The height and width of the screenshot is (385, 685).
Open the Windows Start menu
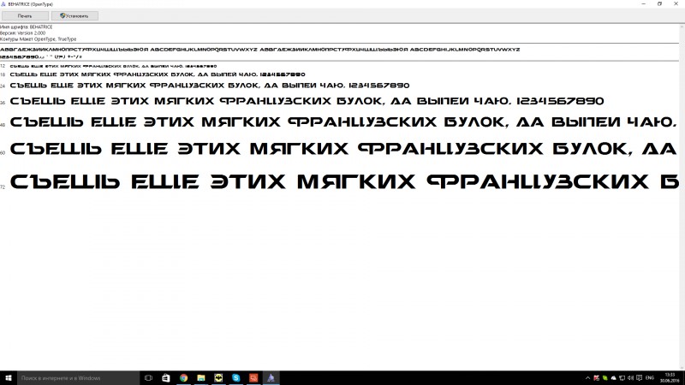point(9,378)
